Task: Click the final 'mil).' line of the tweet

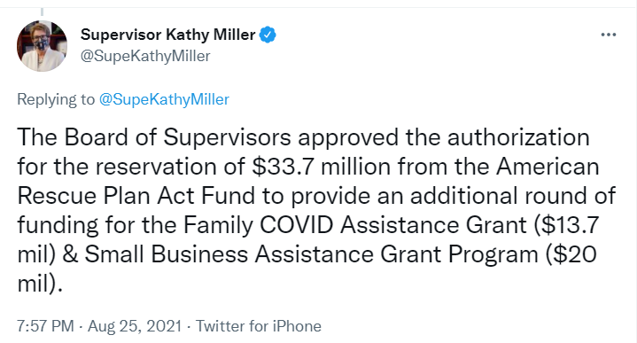Action: coord(40,284)
